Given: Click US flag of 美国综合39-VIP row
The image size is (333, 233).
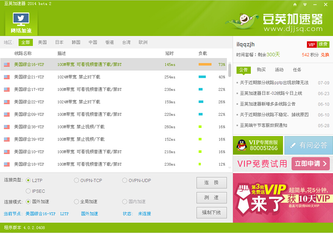Looking at the screenshot, I should coord(7,139).
